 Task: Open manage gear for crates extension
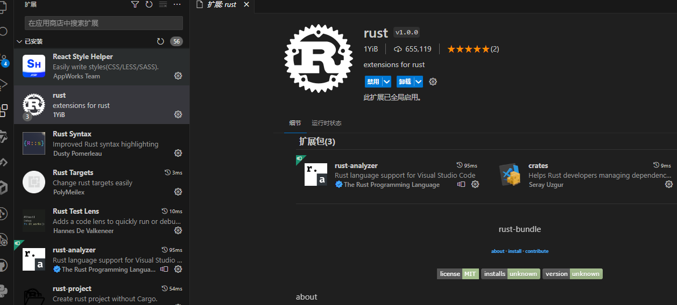click(669, 184)
